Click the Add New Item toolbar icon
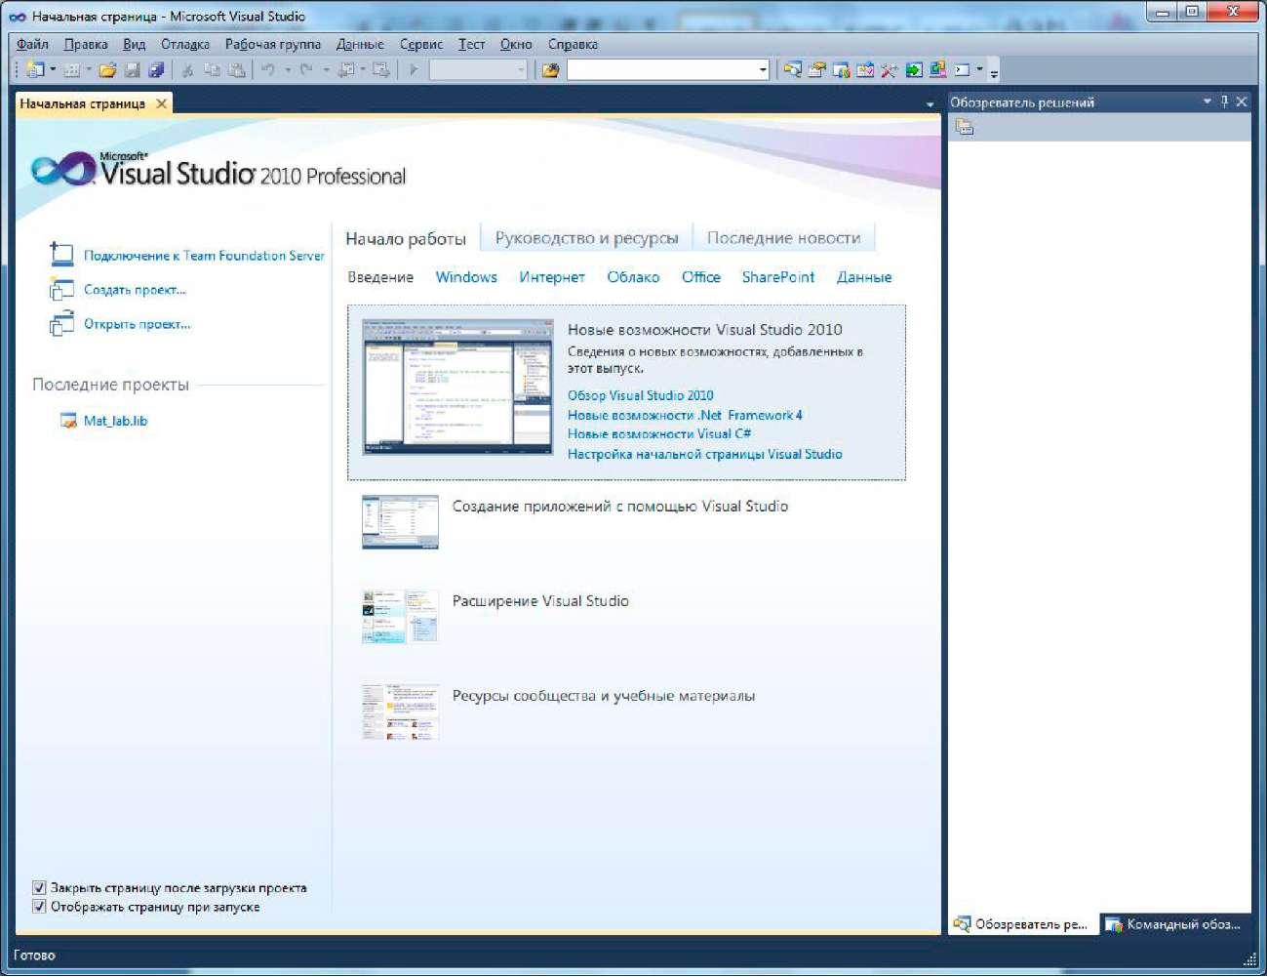Image resolution: width=1267 pixels, height=977 pixels. (x=71, y=69)
